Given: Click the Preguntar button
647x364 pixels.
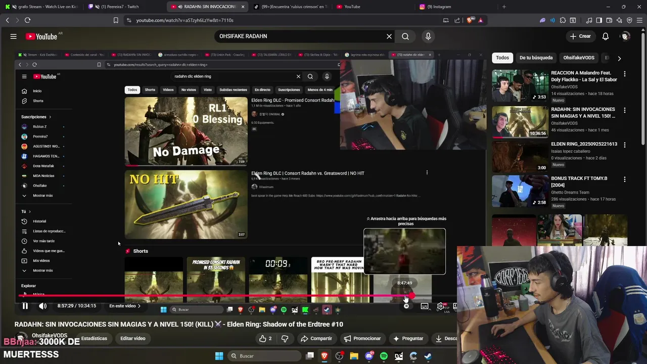Looking at the screenshot, I should pyautogui.click(x=408, y=339).
